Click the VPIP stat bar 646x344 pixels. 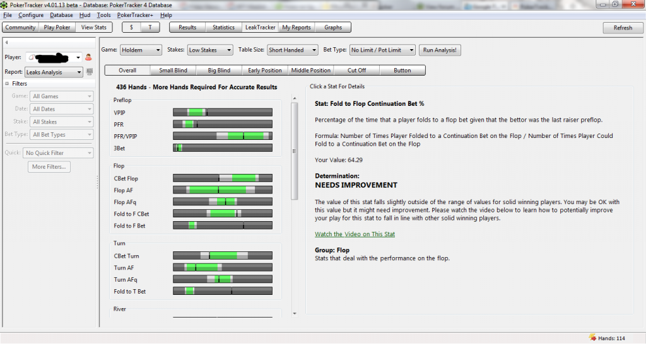tap(223, 112)
